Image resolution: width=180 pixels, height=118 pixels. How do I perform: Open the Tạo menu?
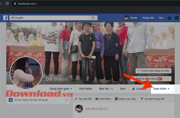point(161,18)
